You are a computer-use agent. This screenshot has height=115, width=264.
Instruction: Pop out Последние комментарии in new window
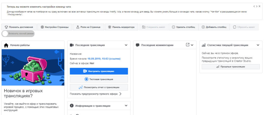[188, 45]
